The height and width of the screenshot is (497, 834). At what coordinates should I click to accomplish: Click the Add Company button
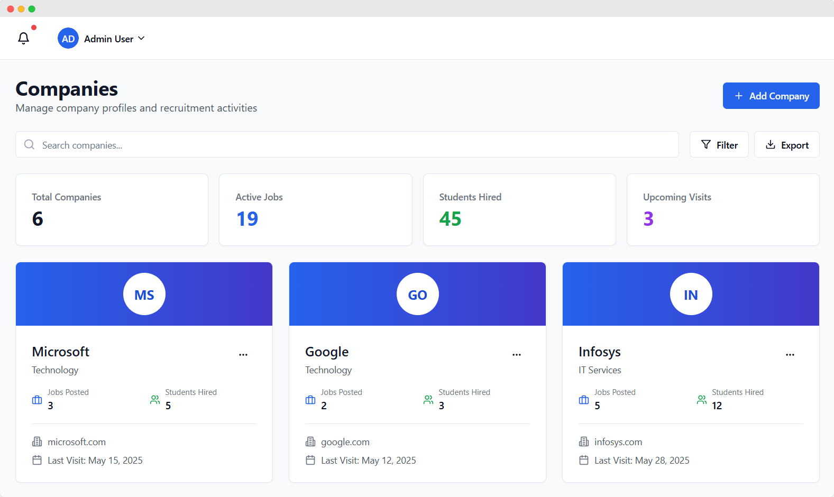(x=771, y=96)
